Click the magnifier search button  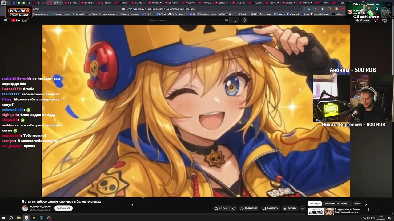[x=234, y=20]
